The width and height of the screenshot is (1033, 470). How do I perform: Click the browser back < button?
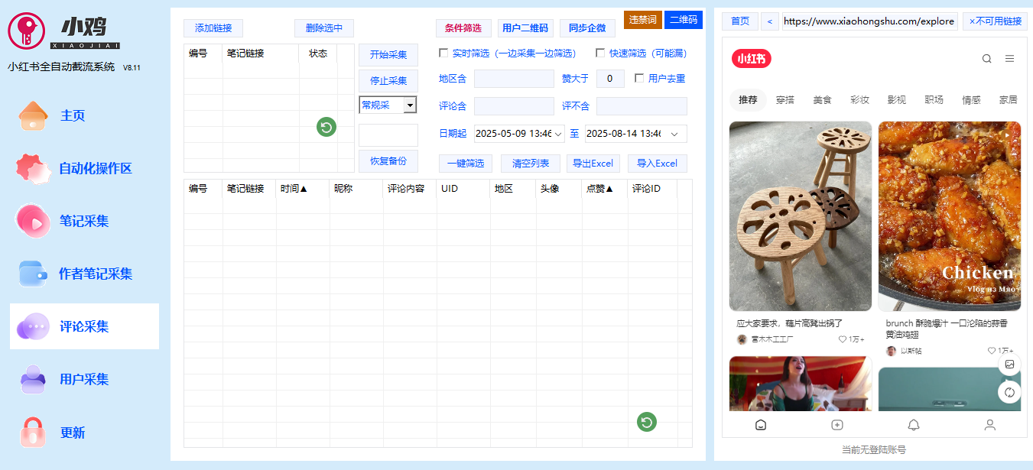pos(770,21)
